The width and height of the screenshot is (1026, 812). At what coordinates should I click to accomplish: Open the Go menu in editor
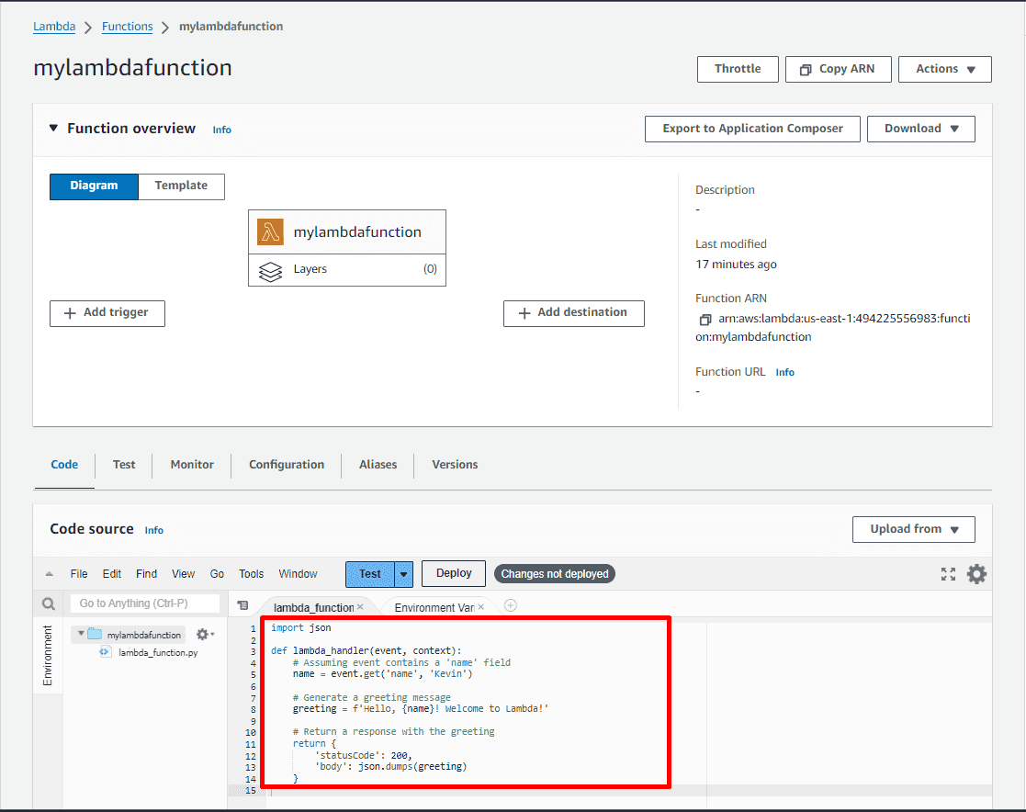tap(218, 574)
